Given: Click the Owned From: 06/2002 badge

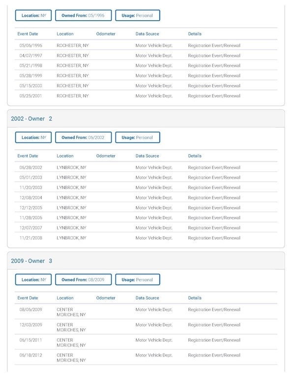Looking at the screenshot, I should tap(83, 137).
